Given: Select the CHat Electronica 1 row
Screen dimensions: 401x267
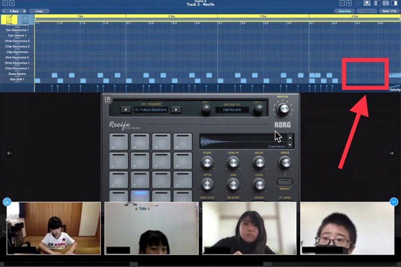Looking at the screenshot, I should tap(17, 69).
